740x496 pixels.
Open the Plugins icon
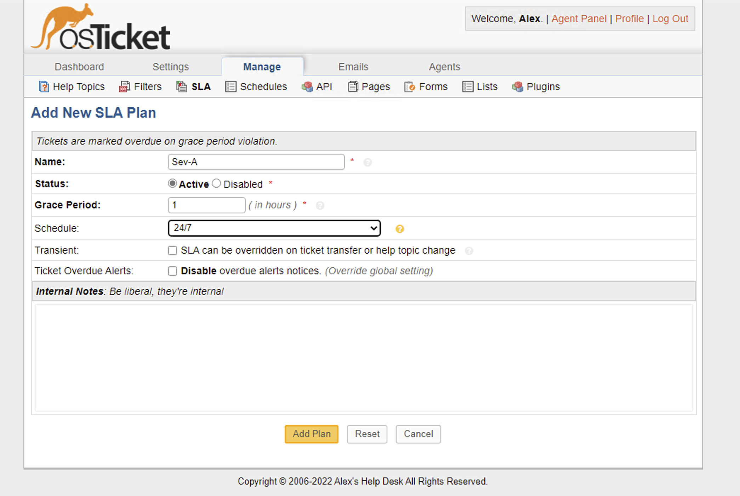coord(517,86)
